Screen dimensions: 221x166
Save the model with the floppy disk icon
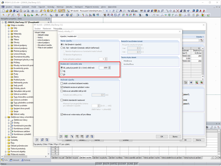click(x=17, y=11)
